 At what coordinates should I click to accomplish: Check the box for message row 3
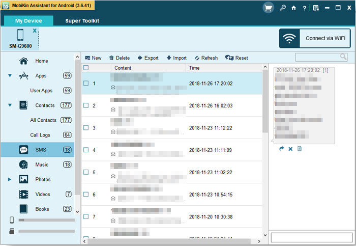click(x=86, y=128)
